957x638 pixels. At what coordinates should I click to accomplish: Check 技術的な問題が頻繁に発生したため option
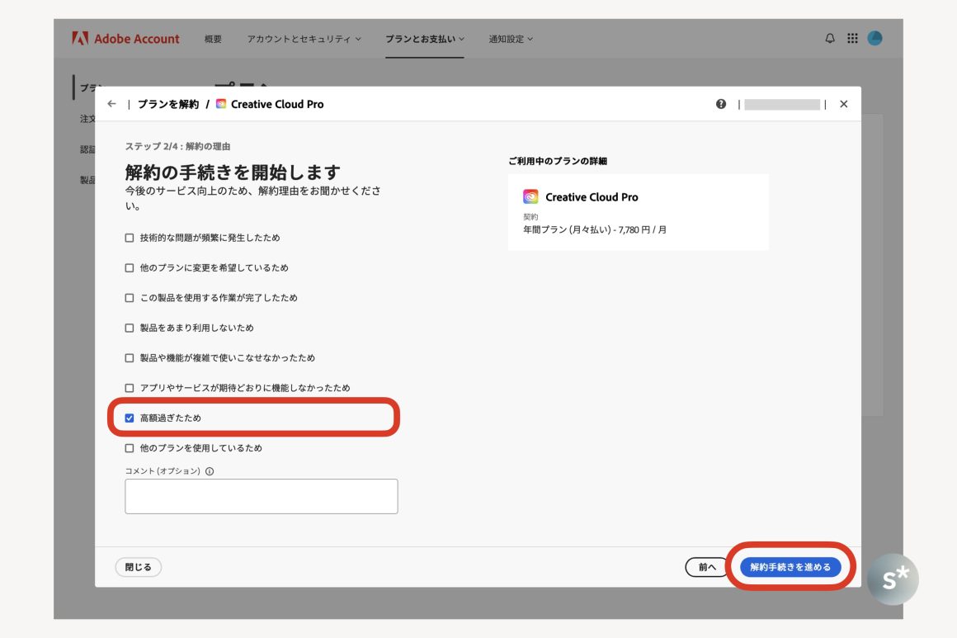[x=130, y=238]
